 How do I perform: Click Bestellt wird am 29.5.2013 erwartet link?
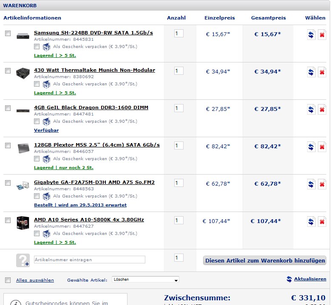click(x=80, y=205)
